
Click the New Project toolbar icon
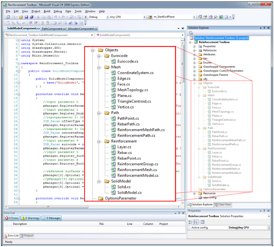(8, 17)
